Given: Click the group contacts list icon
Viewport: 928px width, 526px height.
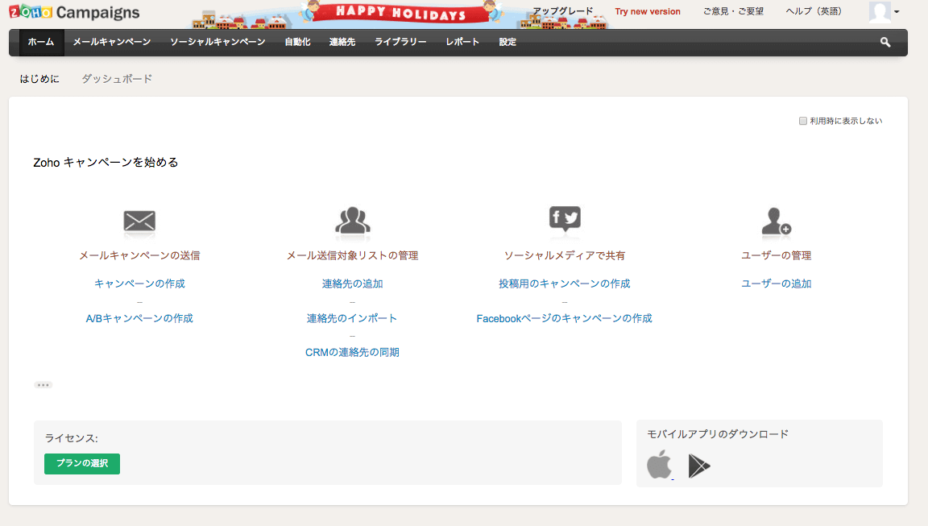Looking at the screenshot, I should pos(353,221).
